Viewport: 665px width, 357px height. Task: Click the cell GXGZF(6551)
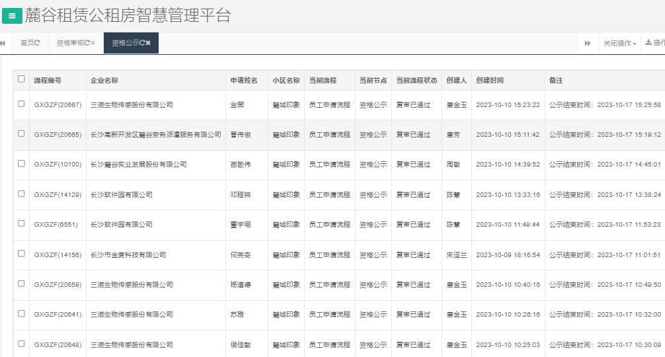(56, 224)
